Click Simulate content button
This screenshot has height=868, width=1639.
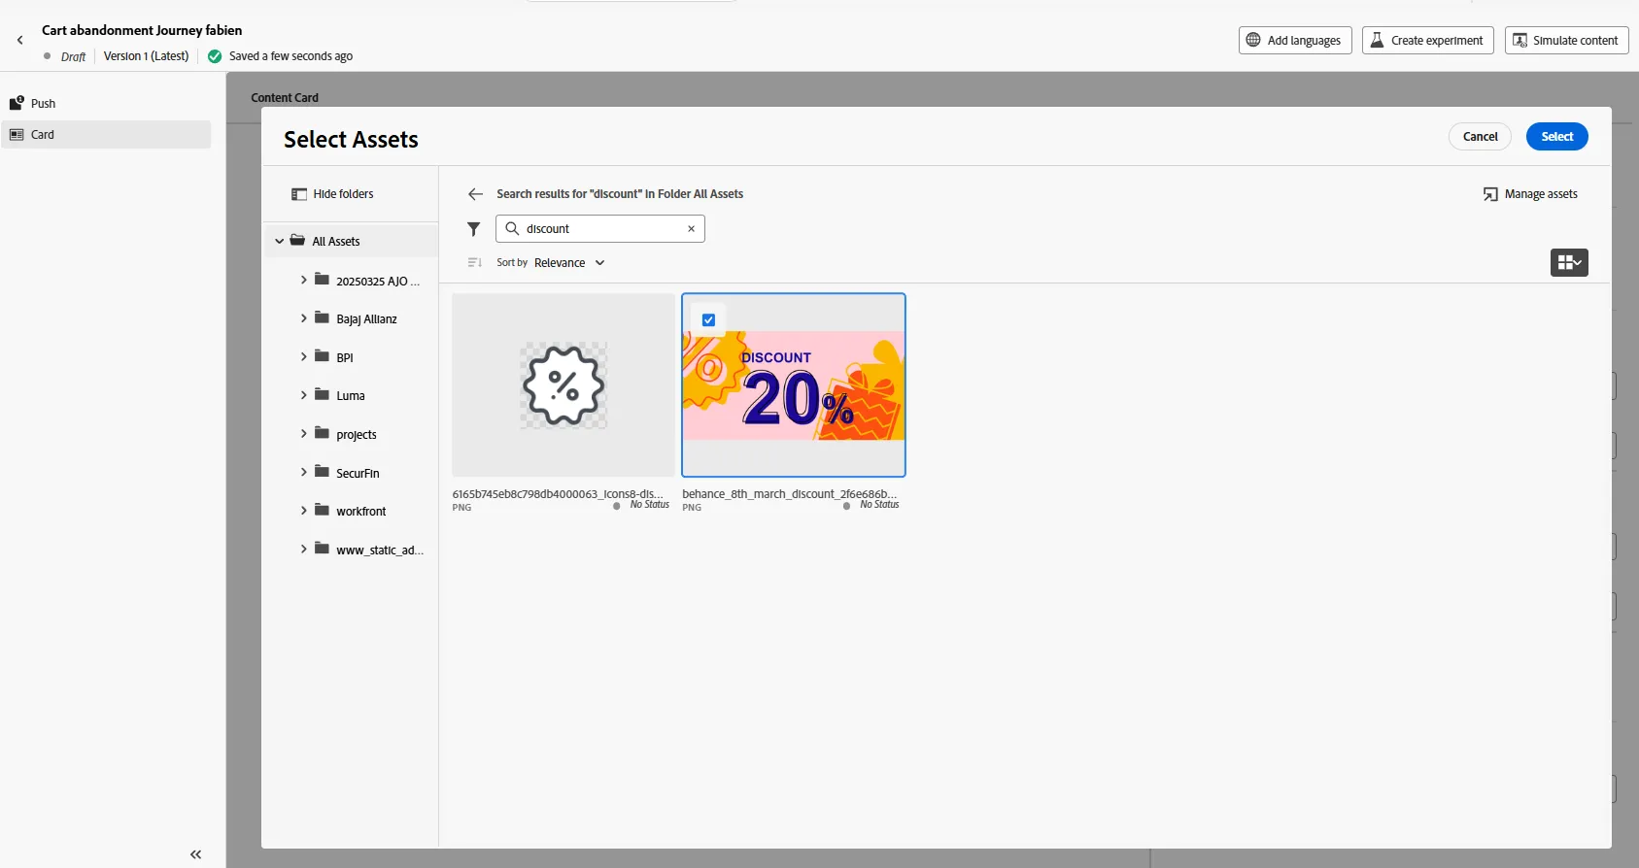pyautogui.click(x=1566, y=41)
